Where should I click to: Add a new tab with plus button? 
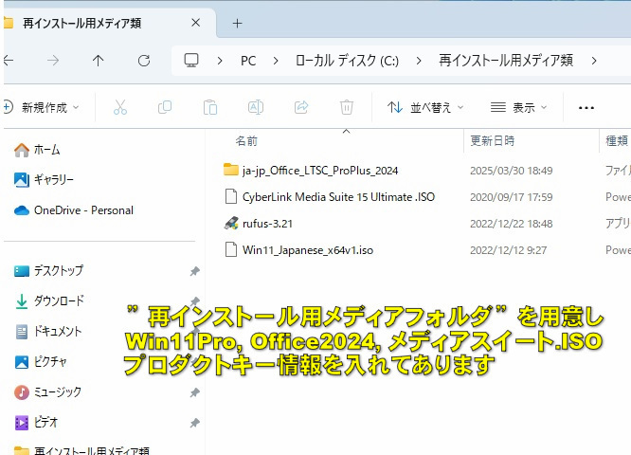coord(238,24)
